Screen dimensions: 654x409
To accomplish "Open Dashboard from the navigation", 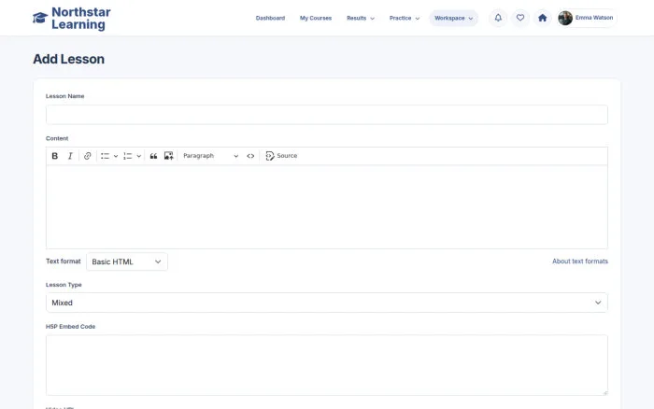I will (270, 18).
